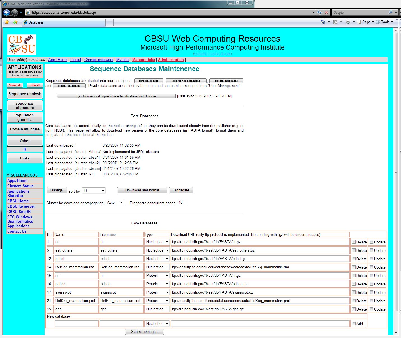Expand the cluster Auto dropdown
The width and height of the screenshot is (401, 338).
coord(115,203)
